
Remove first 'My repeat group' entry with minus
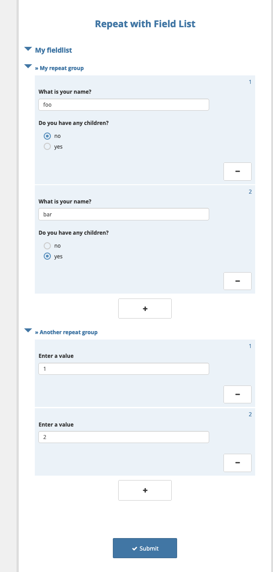pos(237,171)
